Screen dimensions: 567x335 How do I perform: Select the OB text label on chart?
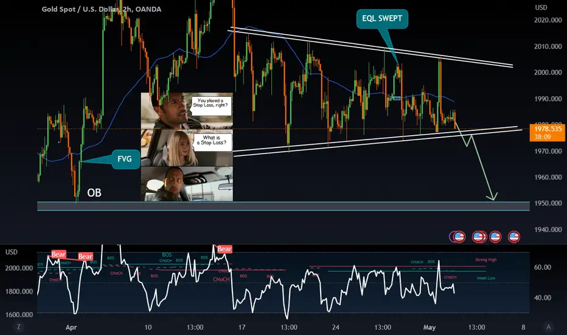94,192
